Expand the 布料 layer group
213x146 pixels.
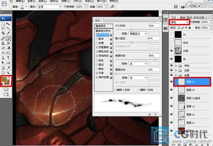click(176, 66)
